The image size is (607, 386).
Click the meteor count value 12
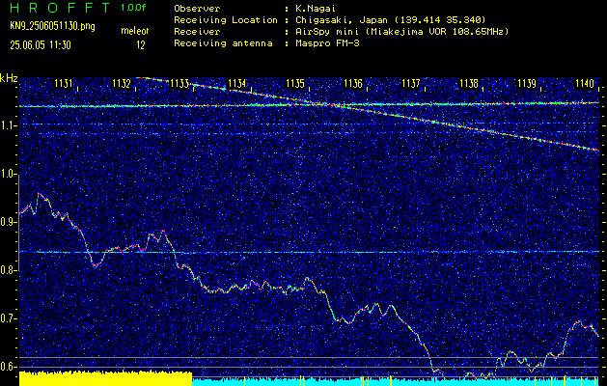pyautogui.click(x=141, y=45)
